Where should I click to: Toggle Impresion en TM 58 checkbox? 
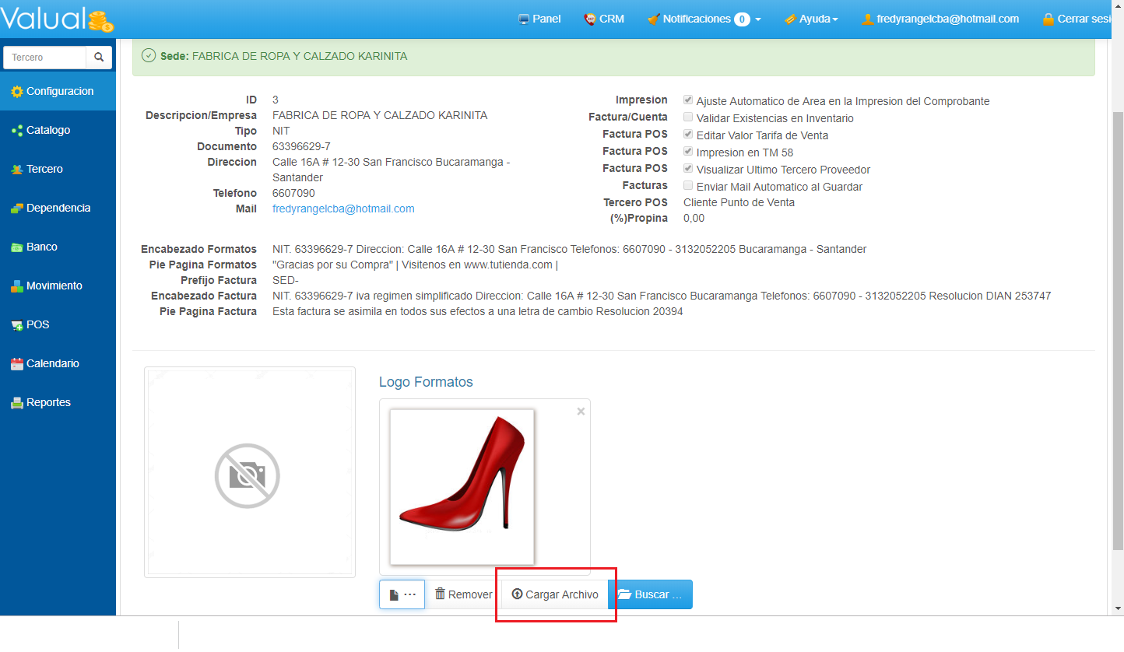[x=688, y=152]
